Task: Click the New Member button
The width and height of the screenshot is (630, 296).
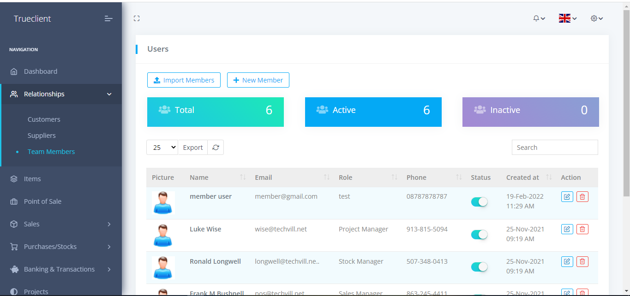Action: coord(258,80)
